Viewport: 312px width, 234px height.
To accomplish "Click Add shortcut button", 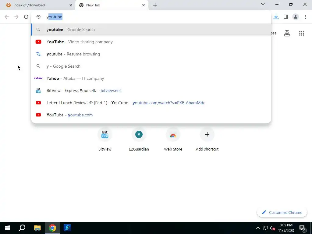I will pos(207,140).
